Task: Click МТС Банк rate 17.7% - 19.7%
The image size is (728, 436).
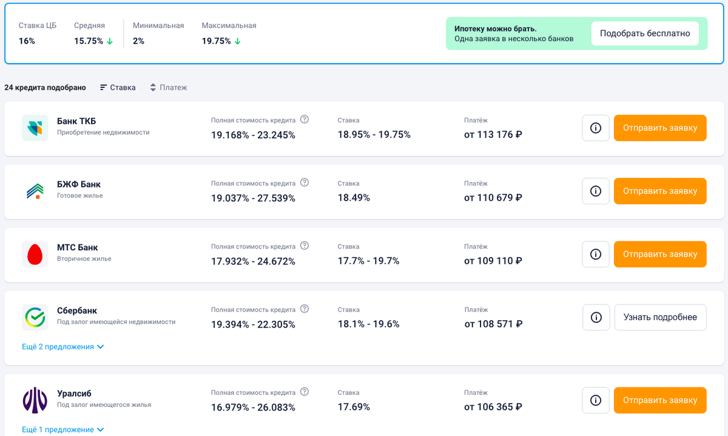Action: coord(369,261)
